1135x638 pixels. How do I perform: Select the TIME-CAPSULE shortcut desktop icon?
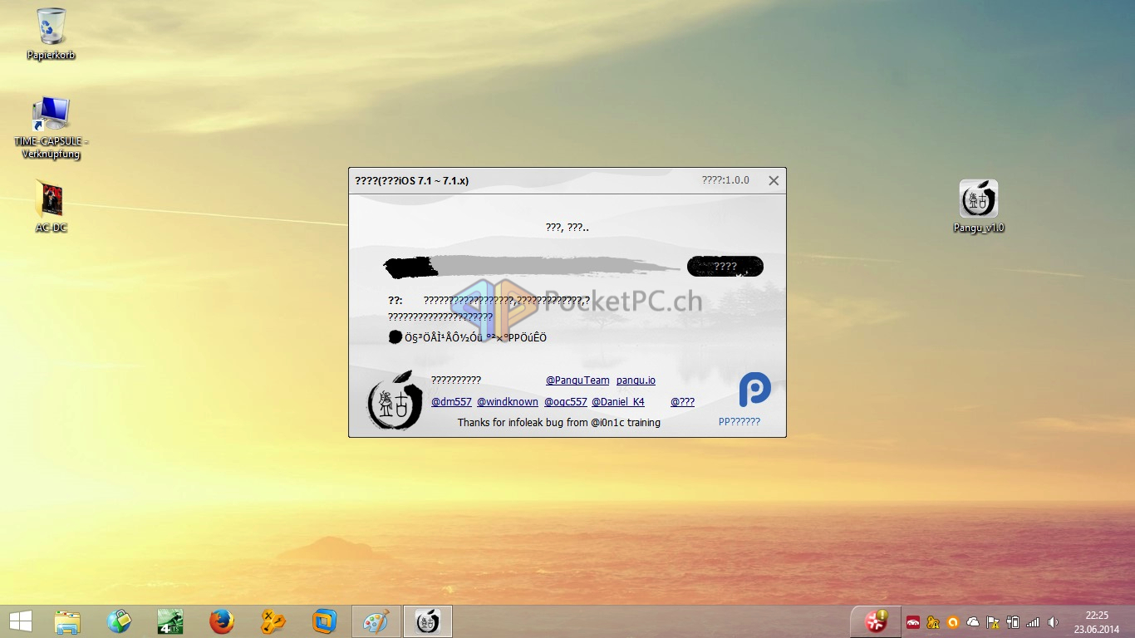coord(52,128)
